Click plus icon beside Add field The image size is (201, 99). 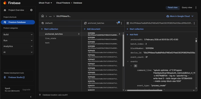pos(127,34)
